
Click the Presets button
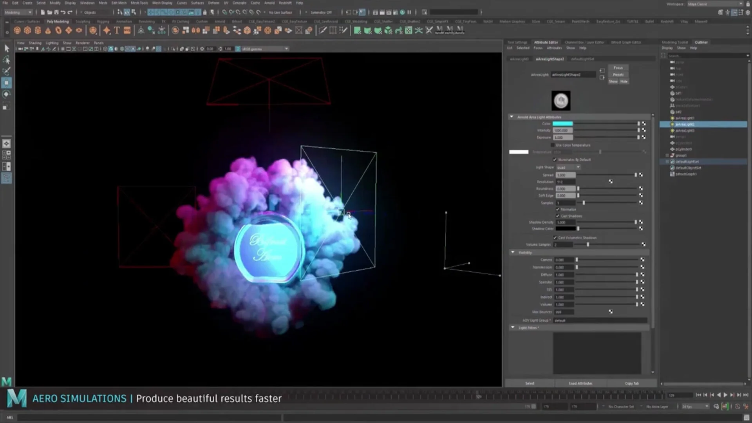[618, 74]
